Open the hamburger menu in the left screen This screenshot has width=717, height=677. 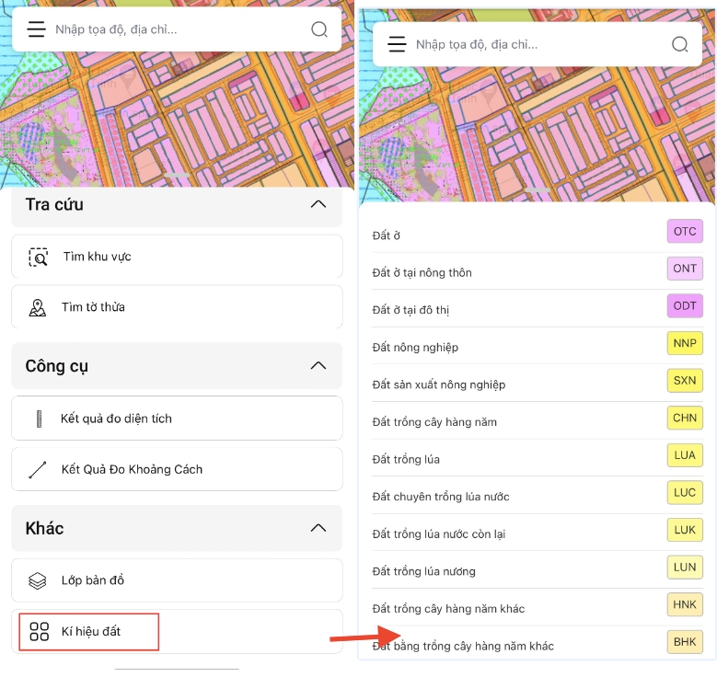[x=36, y=29]
